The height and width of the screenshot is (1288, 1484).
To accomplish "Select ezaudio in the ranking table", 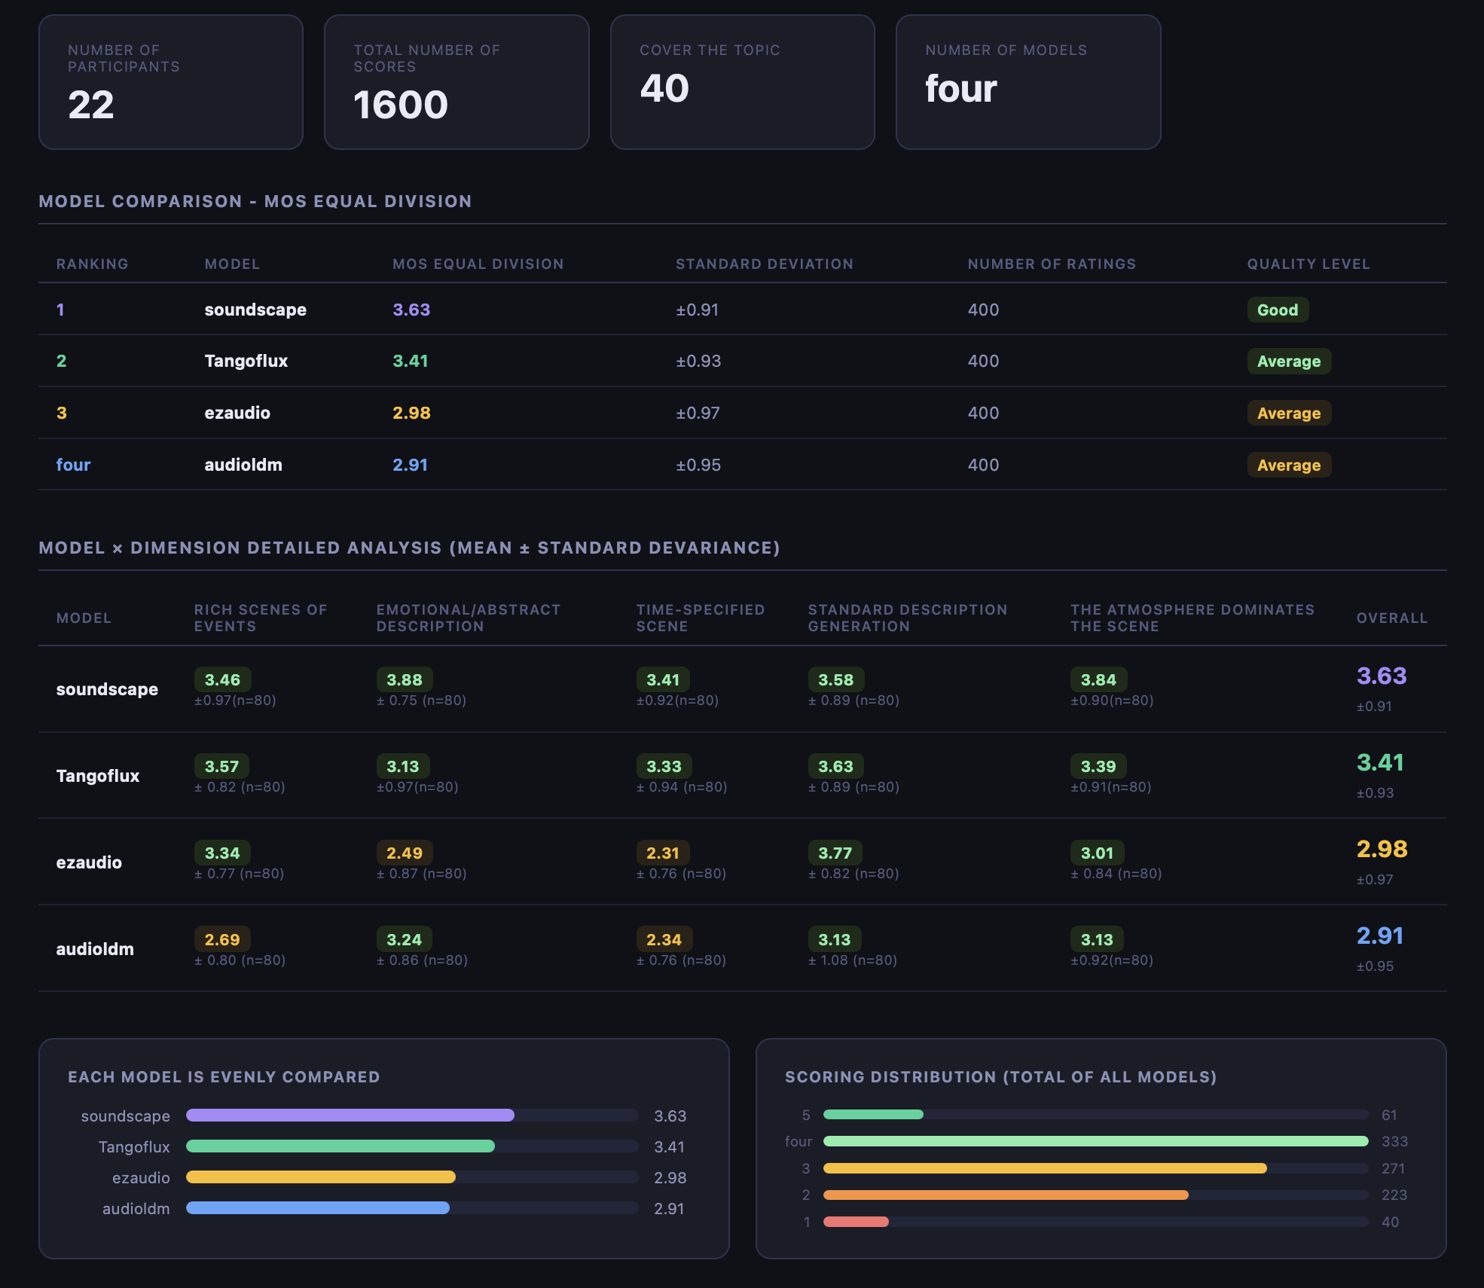I will pos(237,413).
